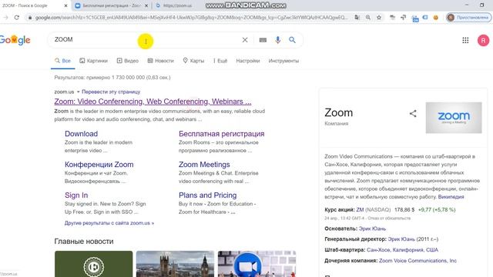The image size is (493, 277).
Task: Open the Sign In sitelink
Action: (x=76, y=195)
